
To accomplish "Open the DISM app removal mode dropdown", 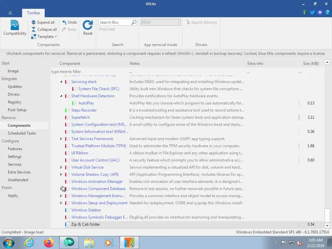I will point(161,22).
